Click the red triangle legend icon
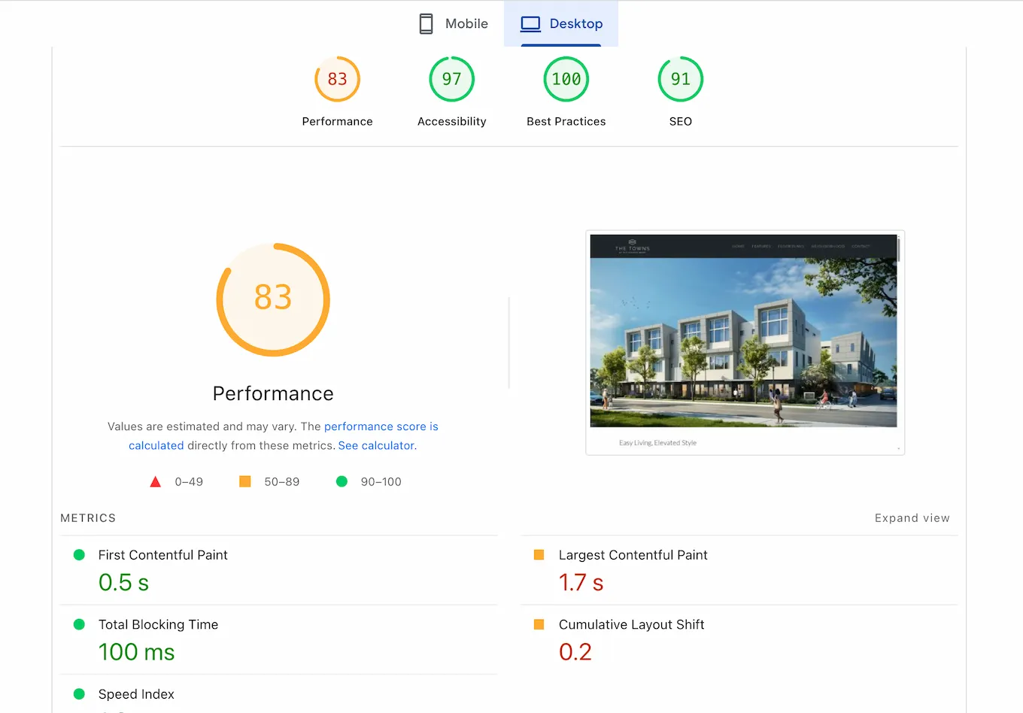This screenshot has width=1023, height=713. (155, 481)
